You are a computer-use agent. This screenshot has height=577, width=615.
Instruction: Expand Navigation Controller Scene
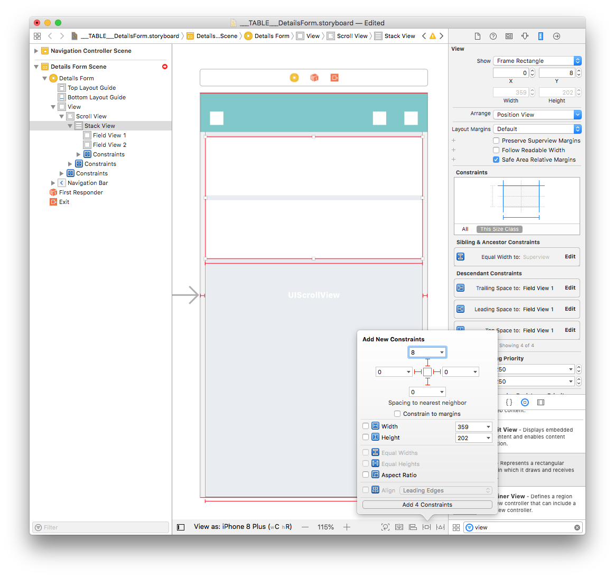(x=36, y=51)
